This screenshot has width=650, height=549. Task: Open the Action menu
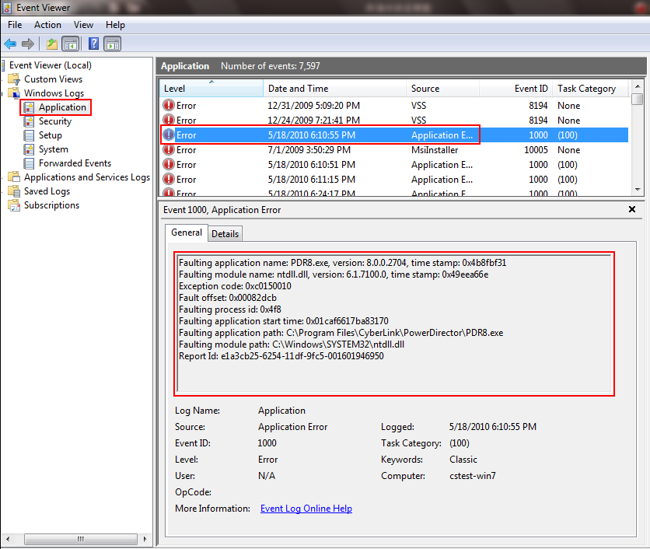pos(47,24)
